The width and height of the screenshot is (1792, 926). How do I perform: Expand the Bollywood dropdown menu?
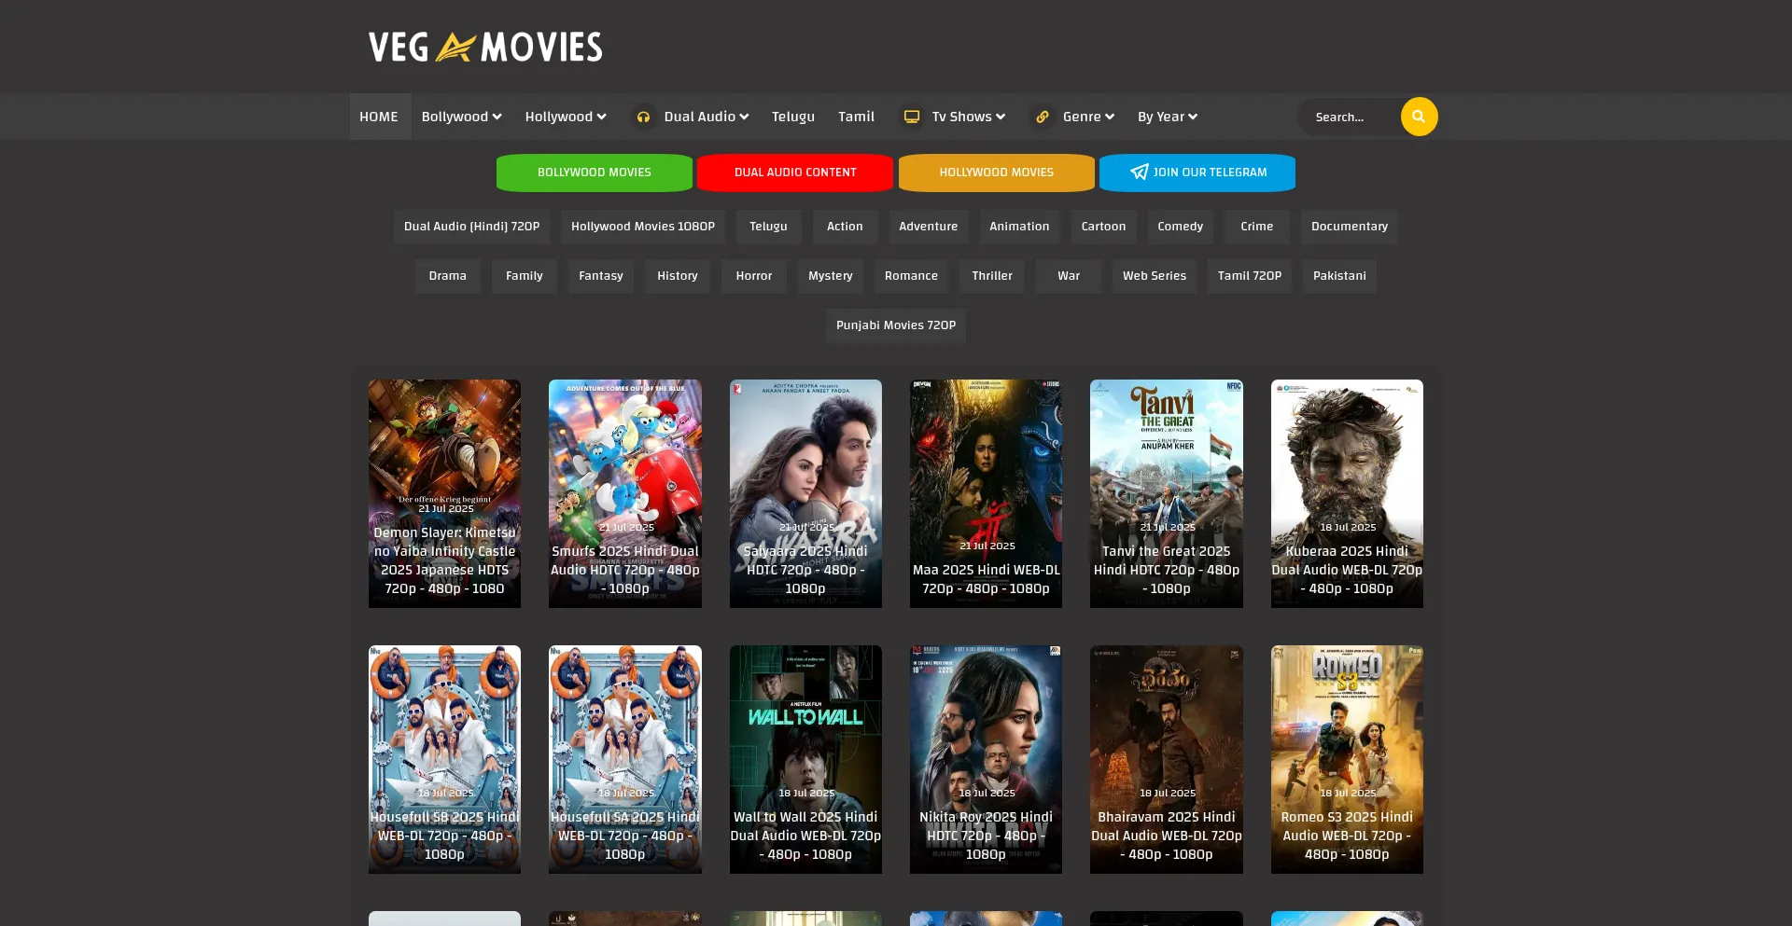(x=461, y=117)
